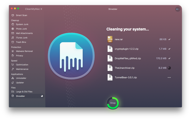
Task: Click the TunnelBear-3.5.1.zip file name
Action: point(126,77)
